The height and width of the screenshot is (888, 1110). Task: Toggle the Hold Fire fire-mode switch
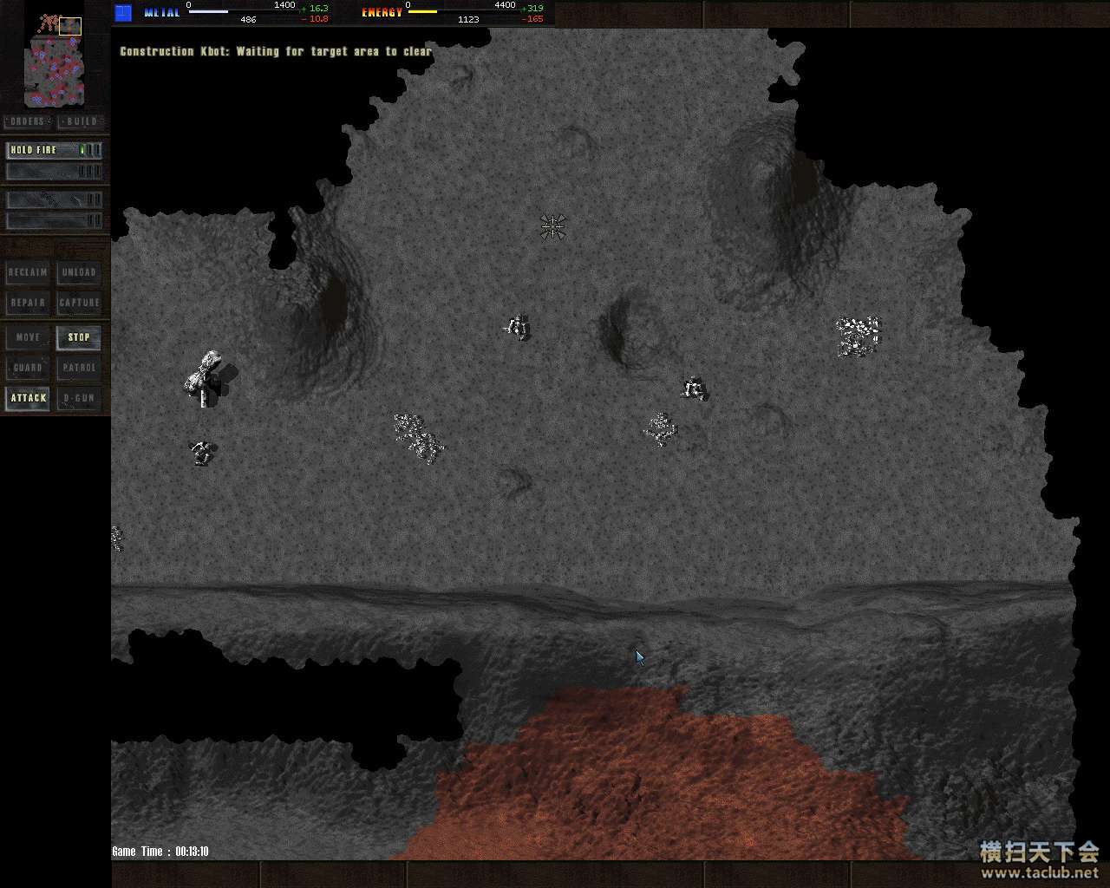click(x=55, y=150)
